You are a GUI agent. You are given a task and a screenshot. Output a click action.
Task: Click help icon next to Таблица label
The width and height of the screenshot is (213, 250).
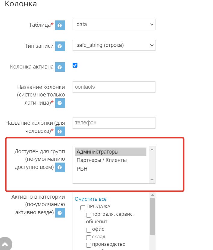[x=60, y=25]
